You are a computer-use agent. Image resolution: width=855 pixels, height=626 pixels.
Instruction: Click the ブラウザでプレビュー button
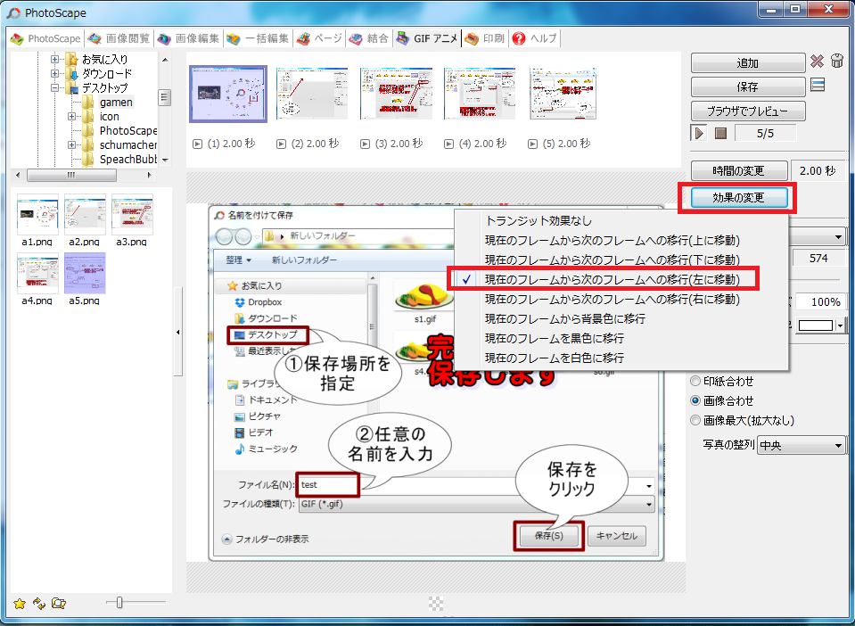click(x=747, y=111)
